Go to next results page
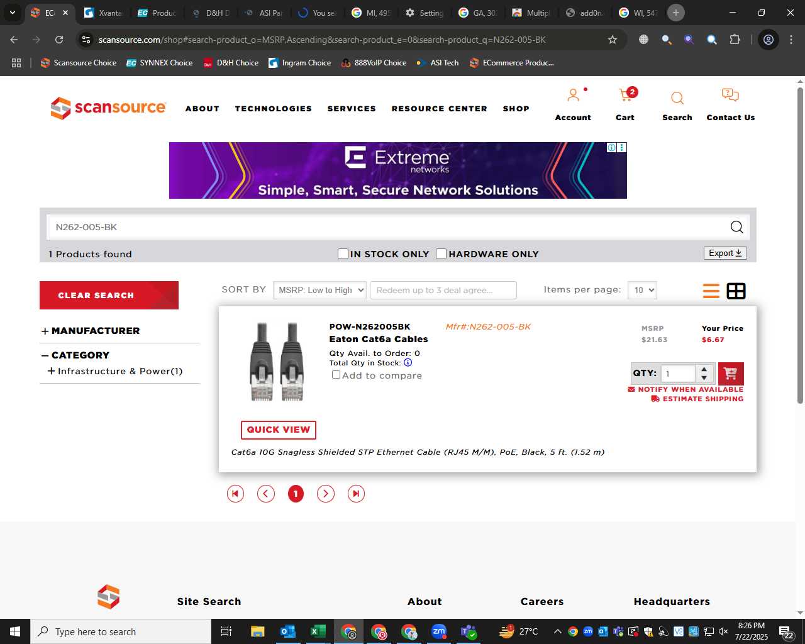 point(326,494)
